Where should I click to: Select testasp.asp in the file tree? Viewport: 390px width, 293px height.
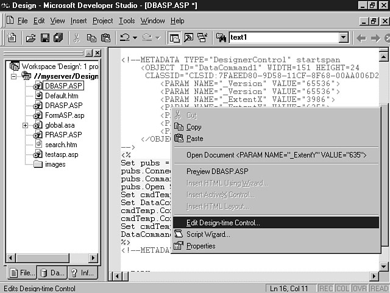tap(62, 154)
